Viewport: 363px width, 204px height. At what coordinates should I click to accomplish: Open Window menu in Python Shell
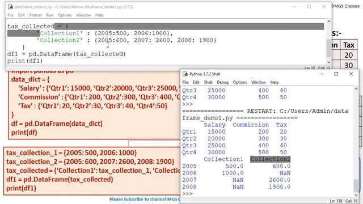(x=259, y=82)
